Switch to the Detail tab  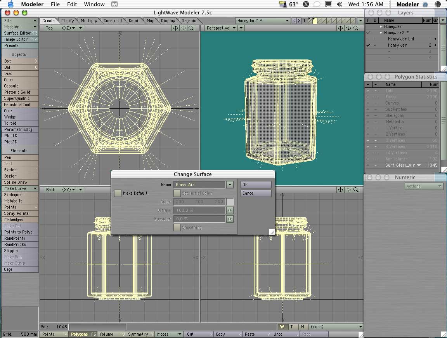pos(134,21)
